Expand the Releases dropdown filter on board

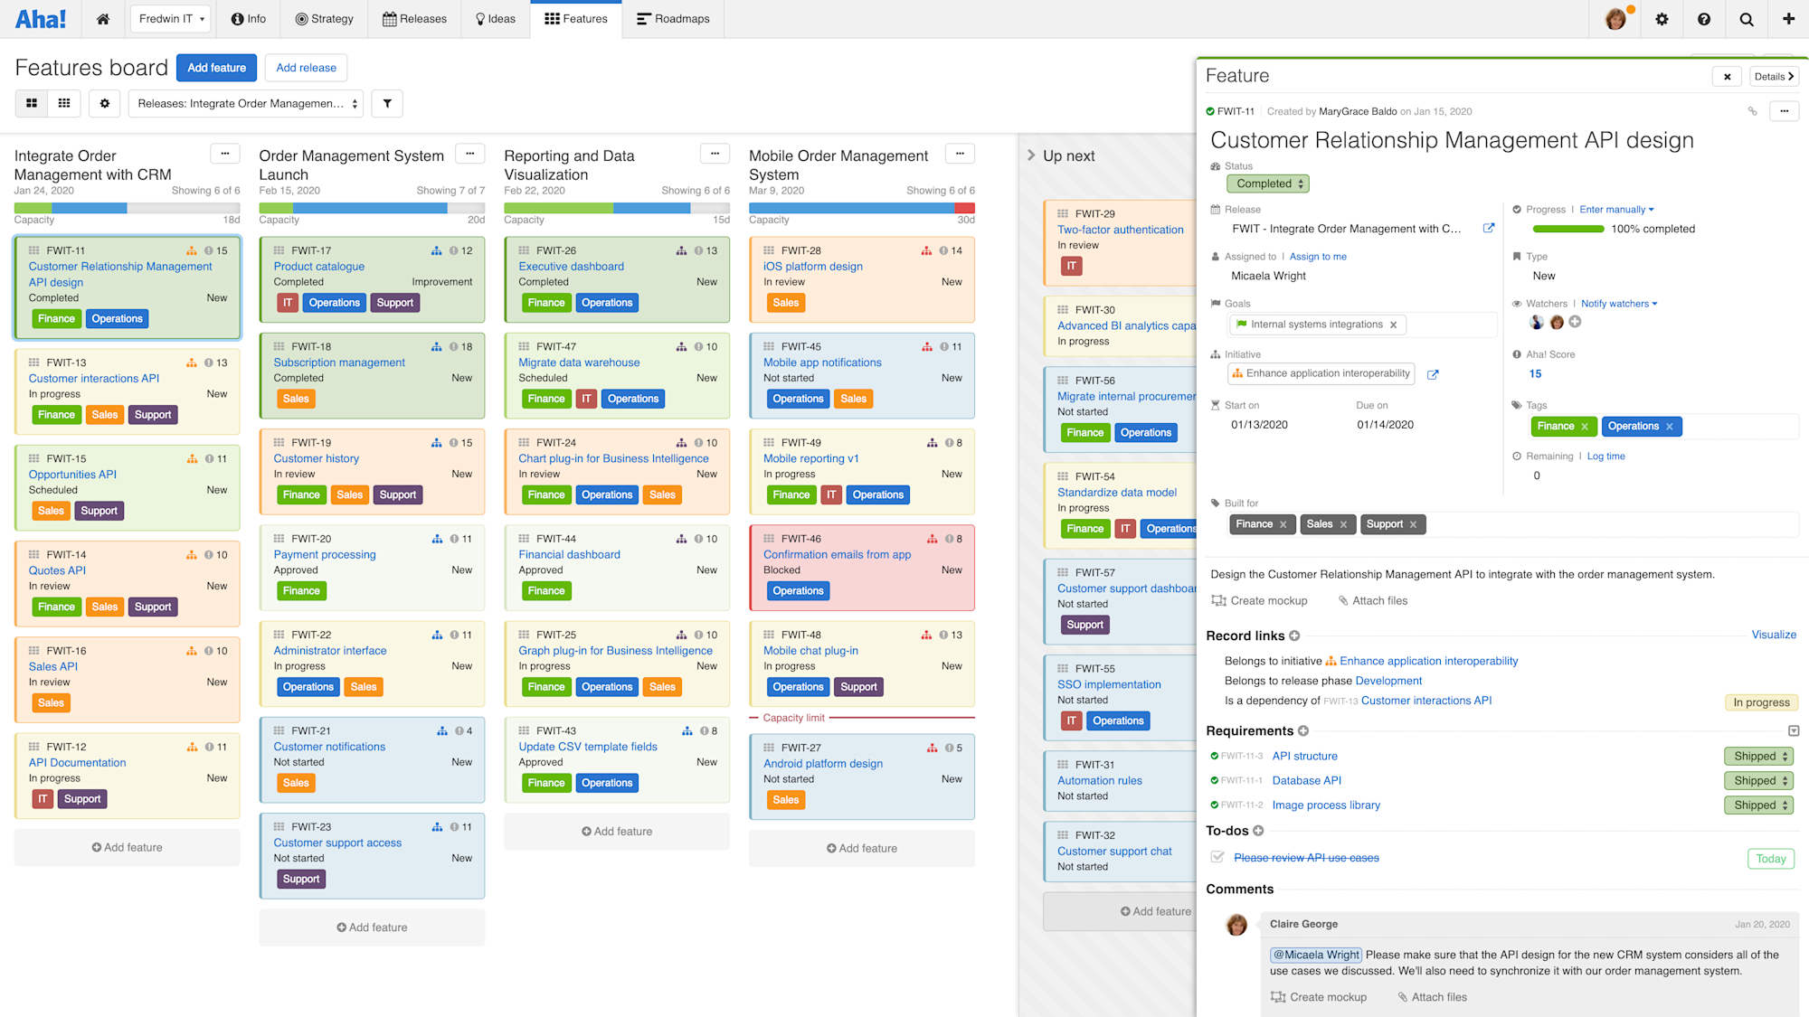[247, 103]
